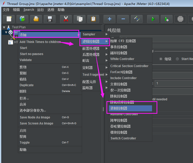Viewport: 193px width, 163px height.
Task: Choose Save Screen As Image
Action: click(50, 123)
